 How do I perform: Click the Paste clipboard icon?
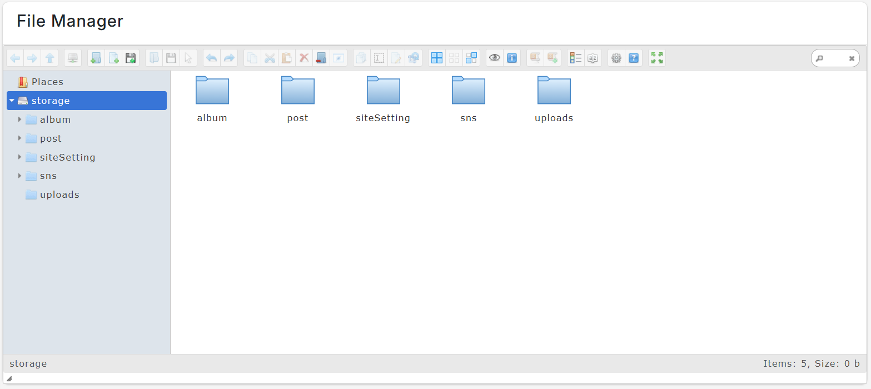[287, 58]
